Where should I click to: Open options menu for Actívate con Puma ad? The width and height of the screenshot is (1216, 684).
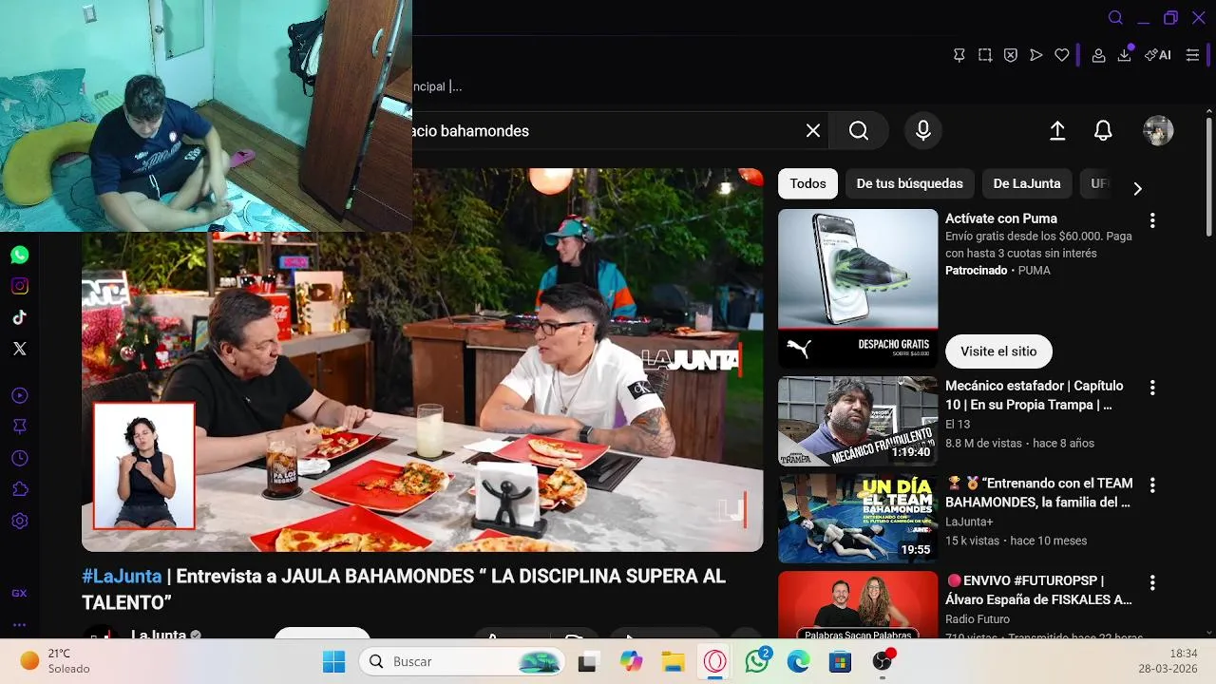1152,220
